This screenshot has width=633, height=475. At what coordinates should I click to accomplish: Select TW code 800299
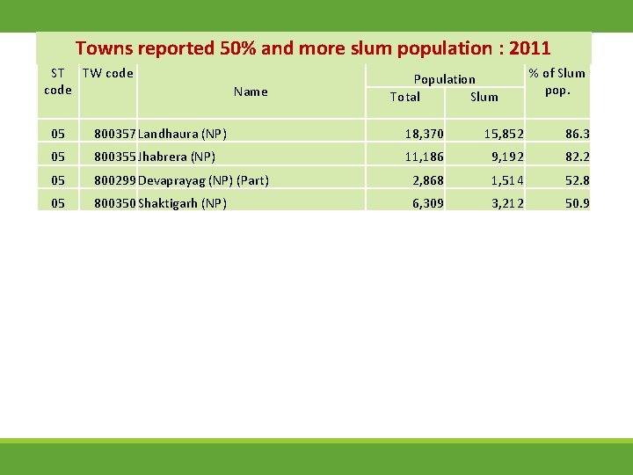(x=115, y=180)
